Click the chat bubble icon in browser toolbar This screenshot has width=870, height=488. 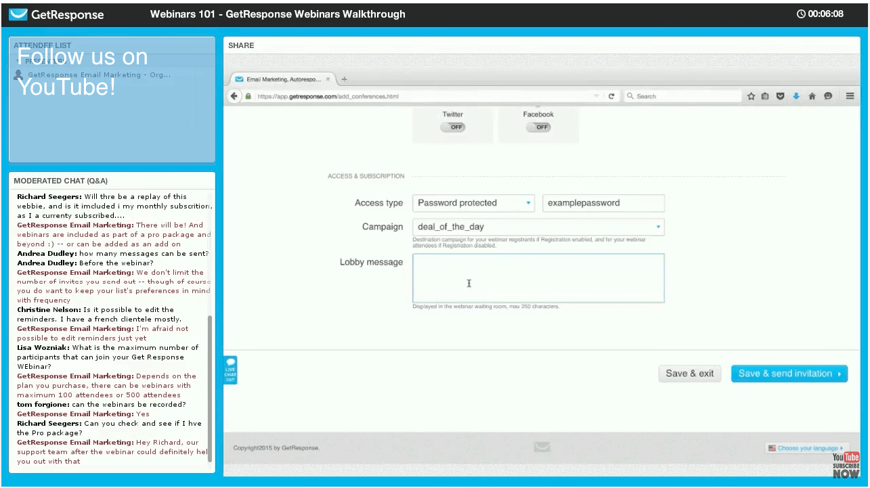(828, 96)
